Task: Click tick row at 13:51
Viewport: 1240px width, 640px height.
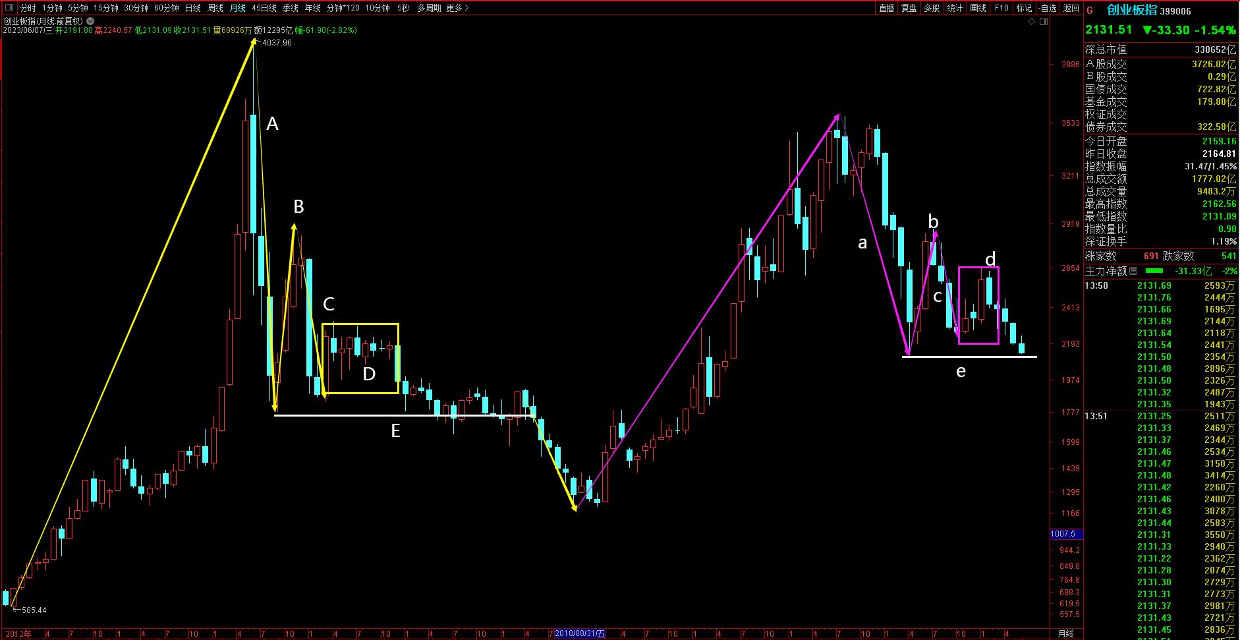Action: (x=1161, y=416)
